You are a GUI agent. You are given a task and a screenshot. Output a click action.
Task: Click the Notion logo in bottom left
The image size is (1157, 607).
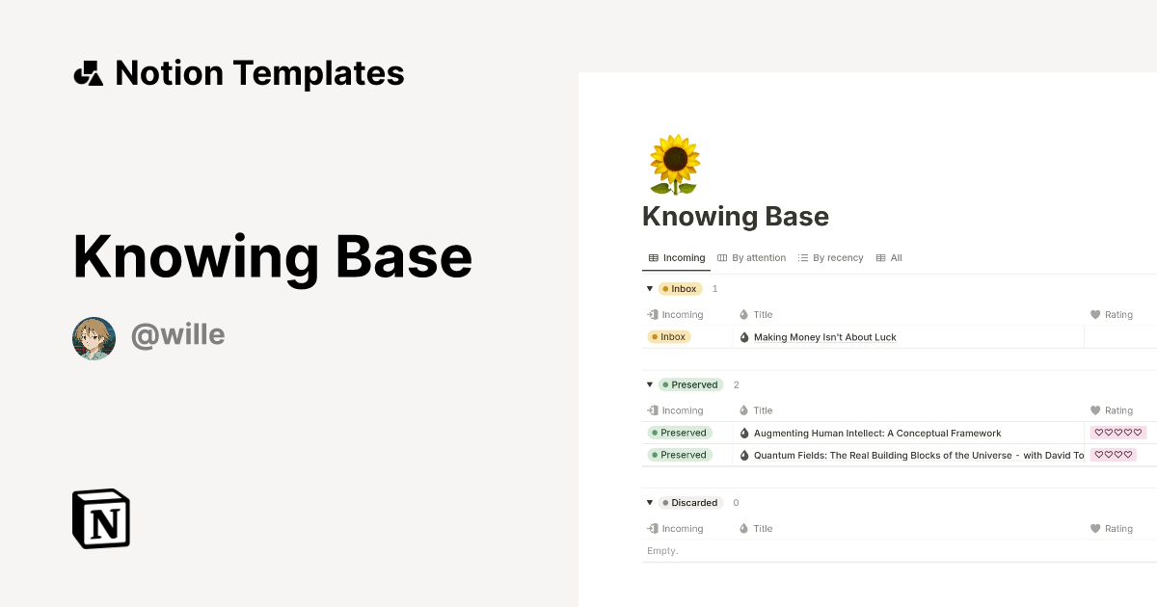(101, 519)
